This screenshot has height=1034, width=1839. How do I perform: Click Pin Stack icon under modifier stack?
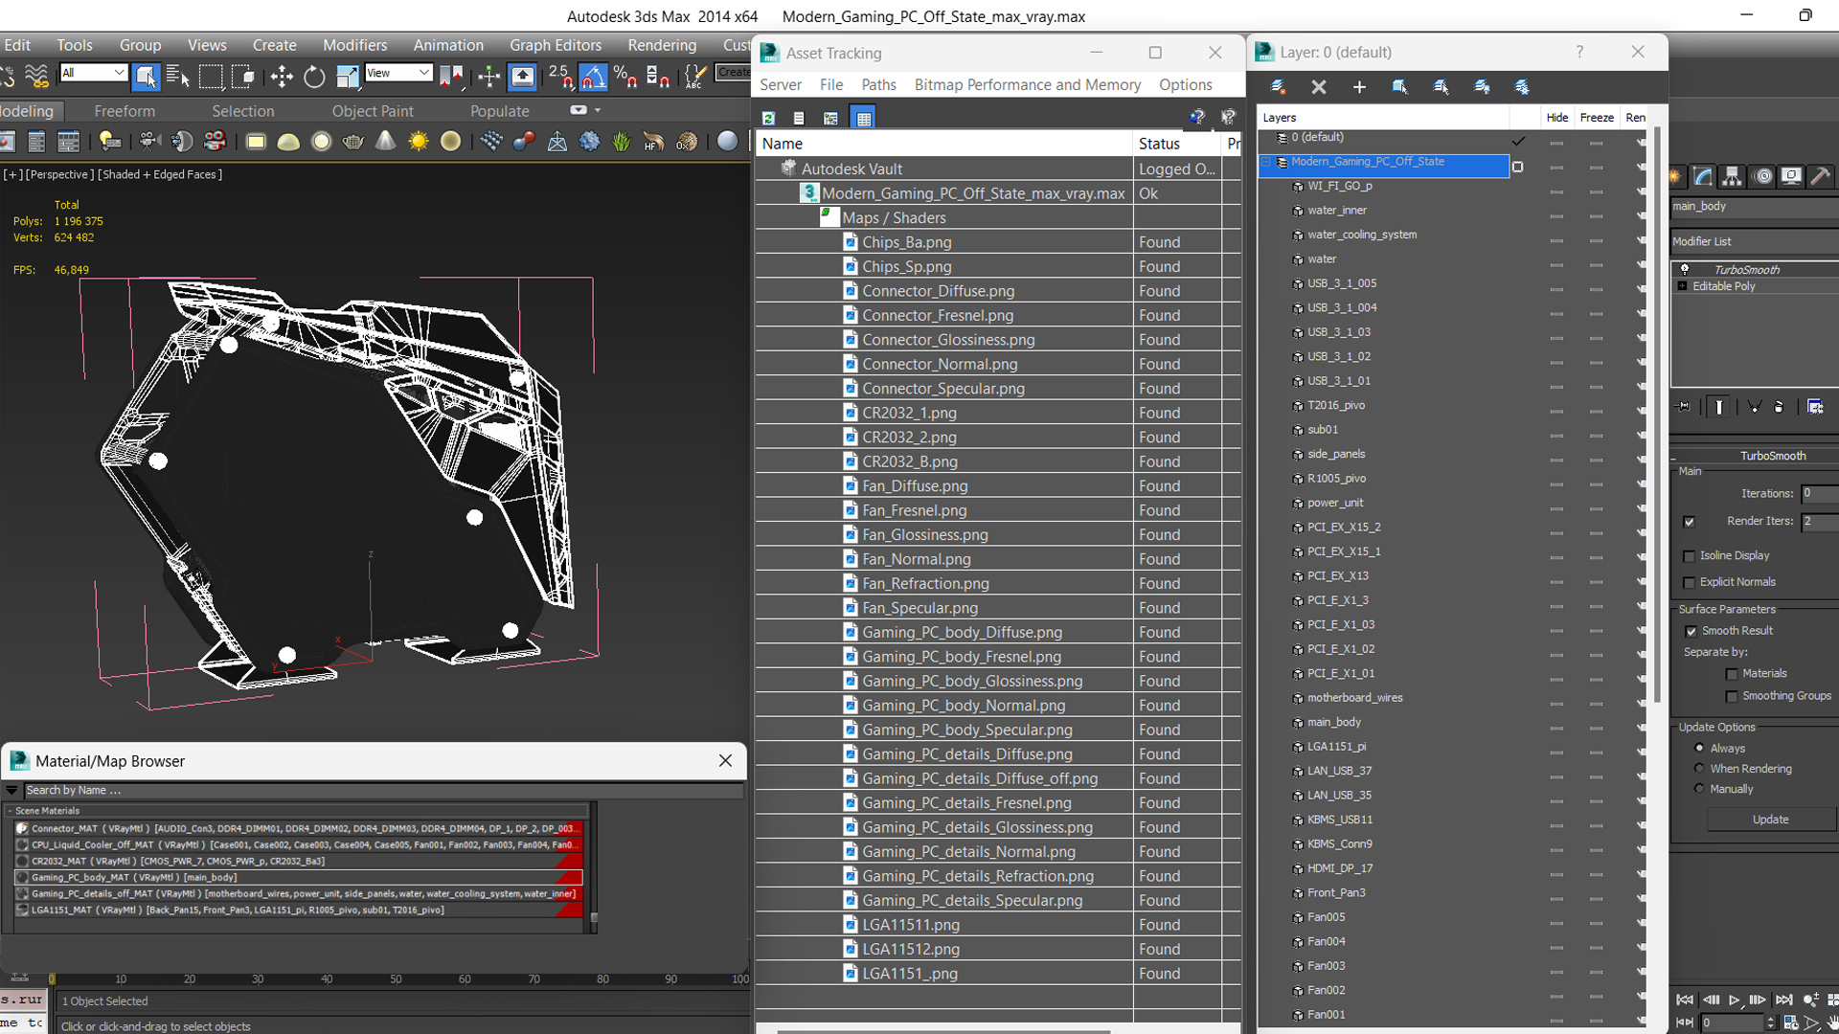(x=1684, y=407)
